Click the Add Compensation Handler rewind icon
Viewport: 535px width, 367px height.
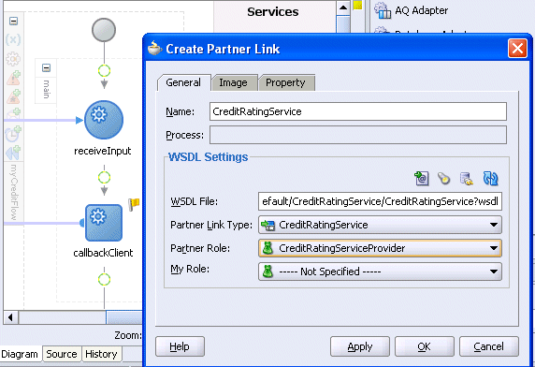point(13,153)
